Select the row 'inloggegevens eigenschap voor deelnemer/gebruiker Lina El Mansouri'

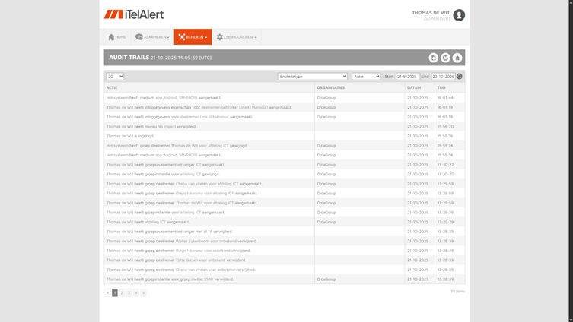pyautogui.click(x=285, y=107)
